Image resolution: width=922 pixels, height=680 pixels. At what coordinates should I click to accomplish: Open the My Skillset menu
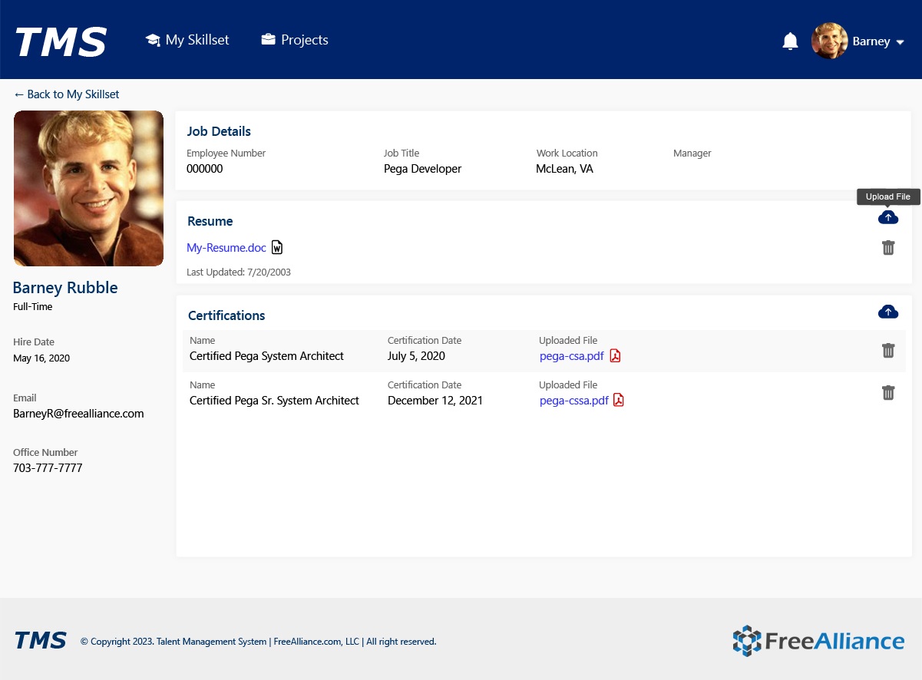click(x=187, y=40)
